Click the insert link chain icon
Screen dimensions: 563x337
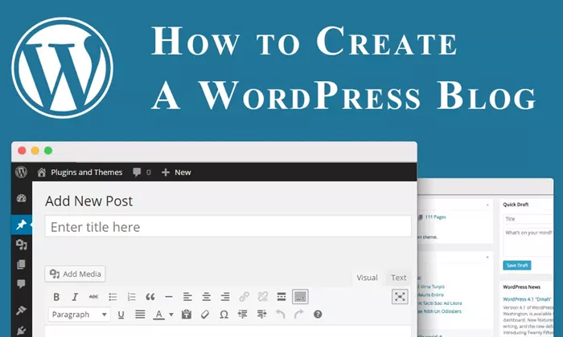245,297
